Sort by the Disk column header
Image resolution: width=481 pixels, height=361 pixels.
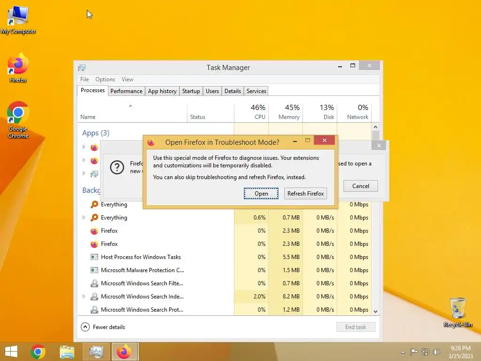(320, 112)
